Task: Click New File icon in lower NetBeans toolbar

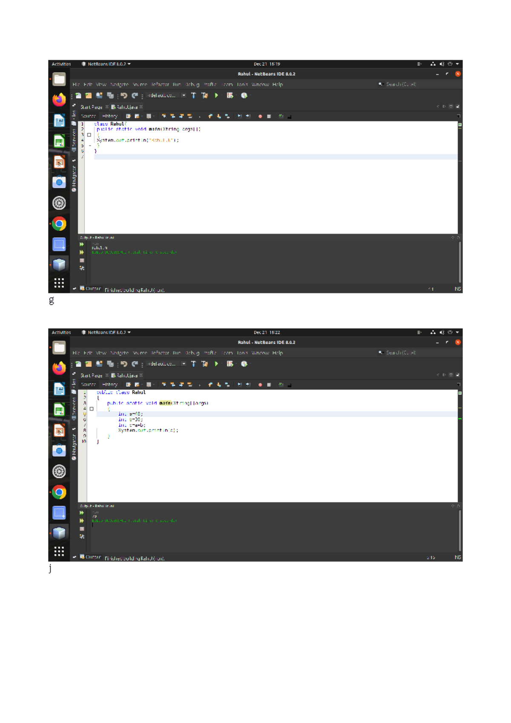Action: click(78, 364)
